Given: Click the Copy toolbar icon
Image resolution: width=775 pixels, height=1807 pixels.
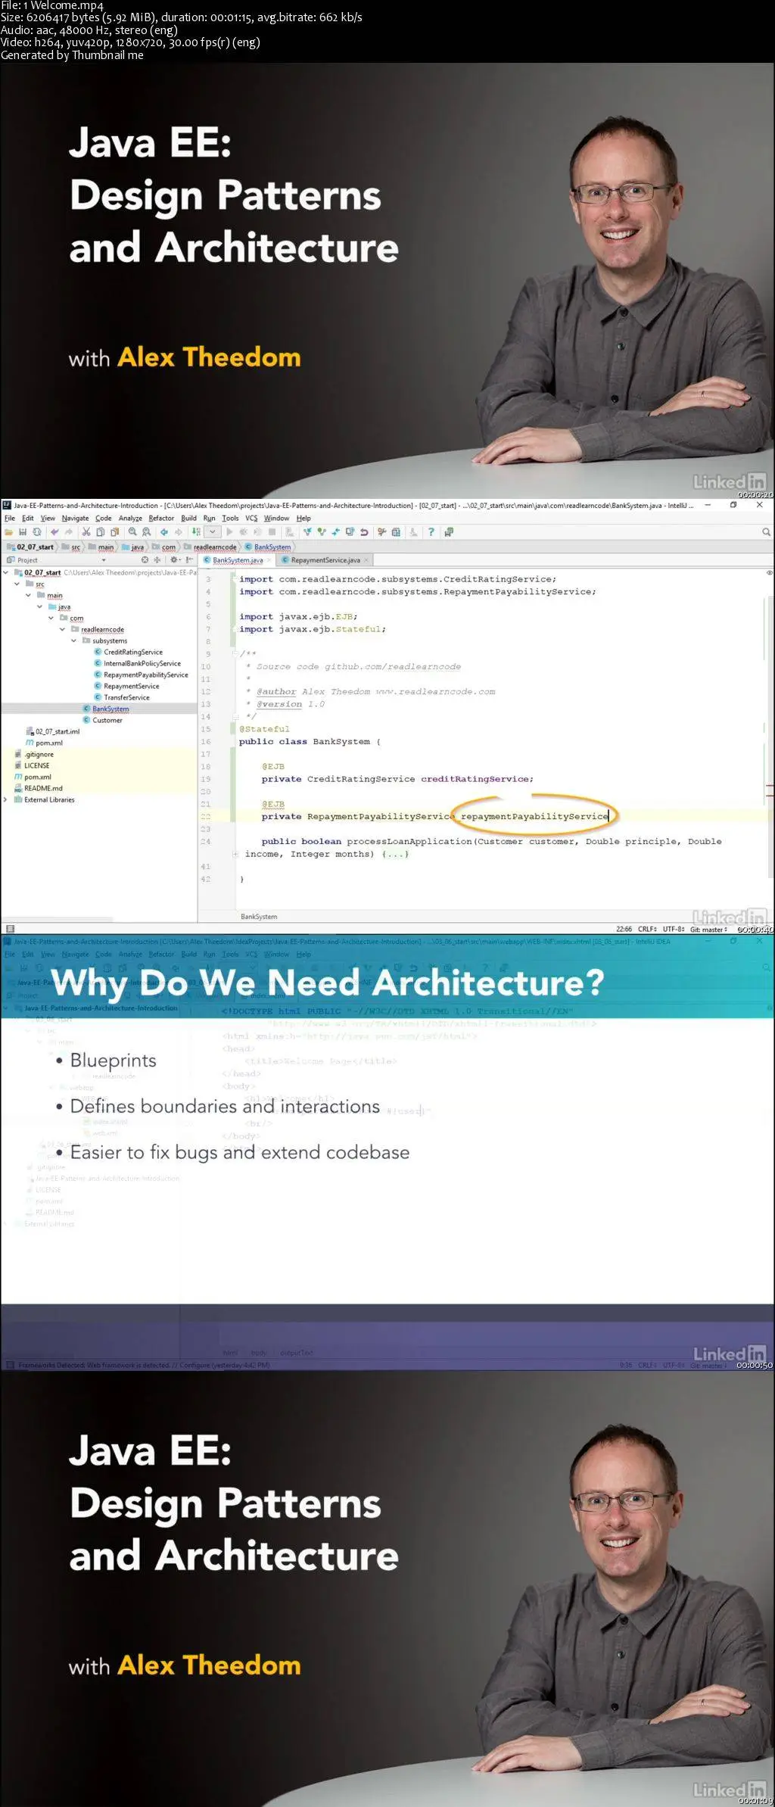Looking at the screenshot, I should click(x=101, y=531).
